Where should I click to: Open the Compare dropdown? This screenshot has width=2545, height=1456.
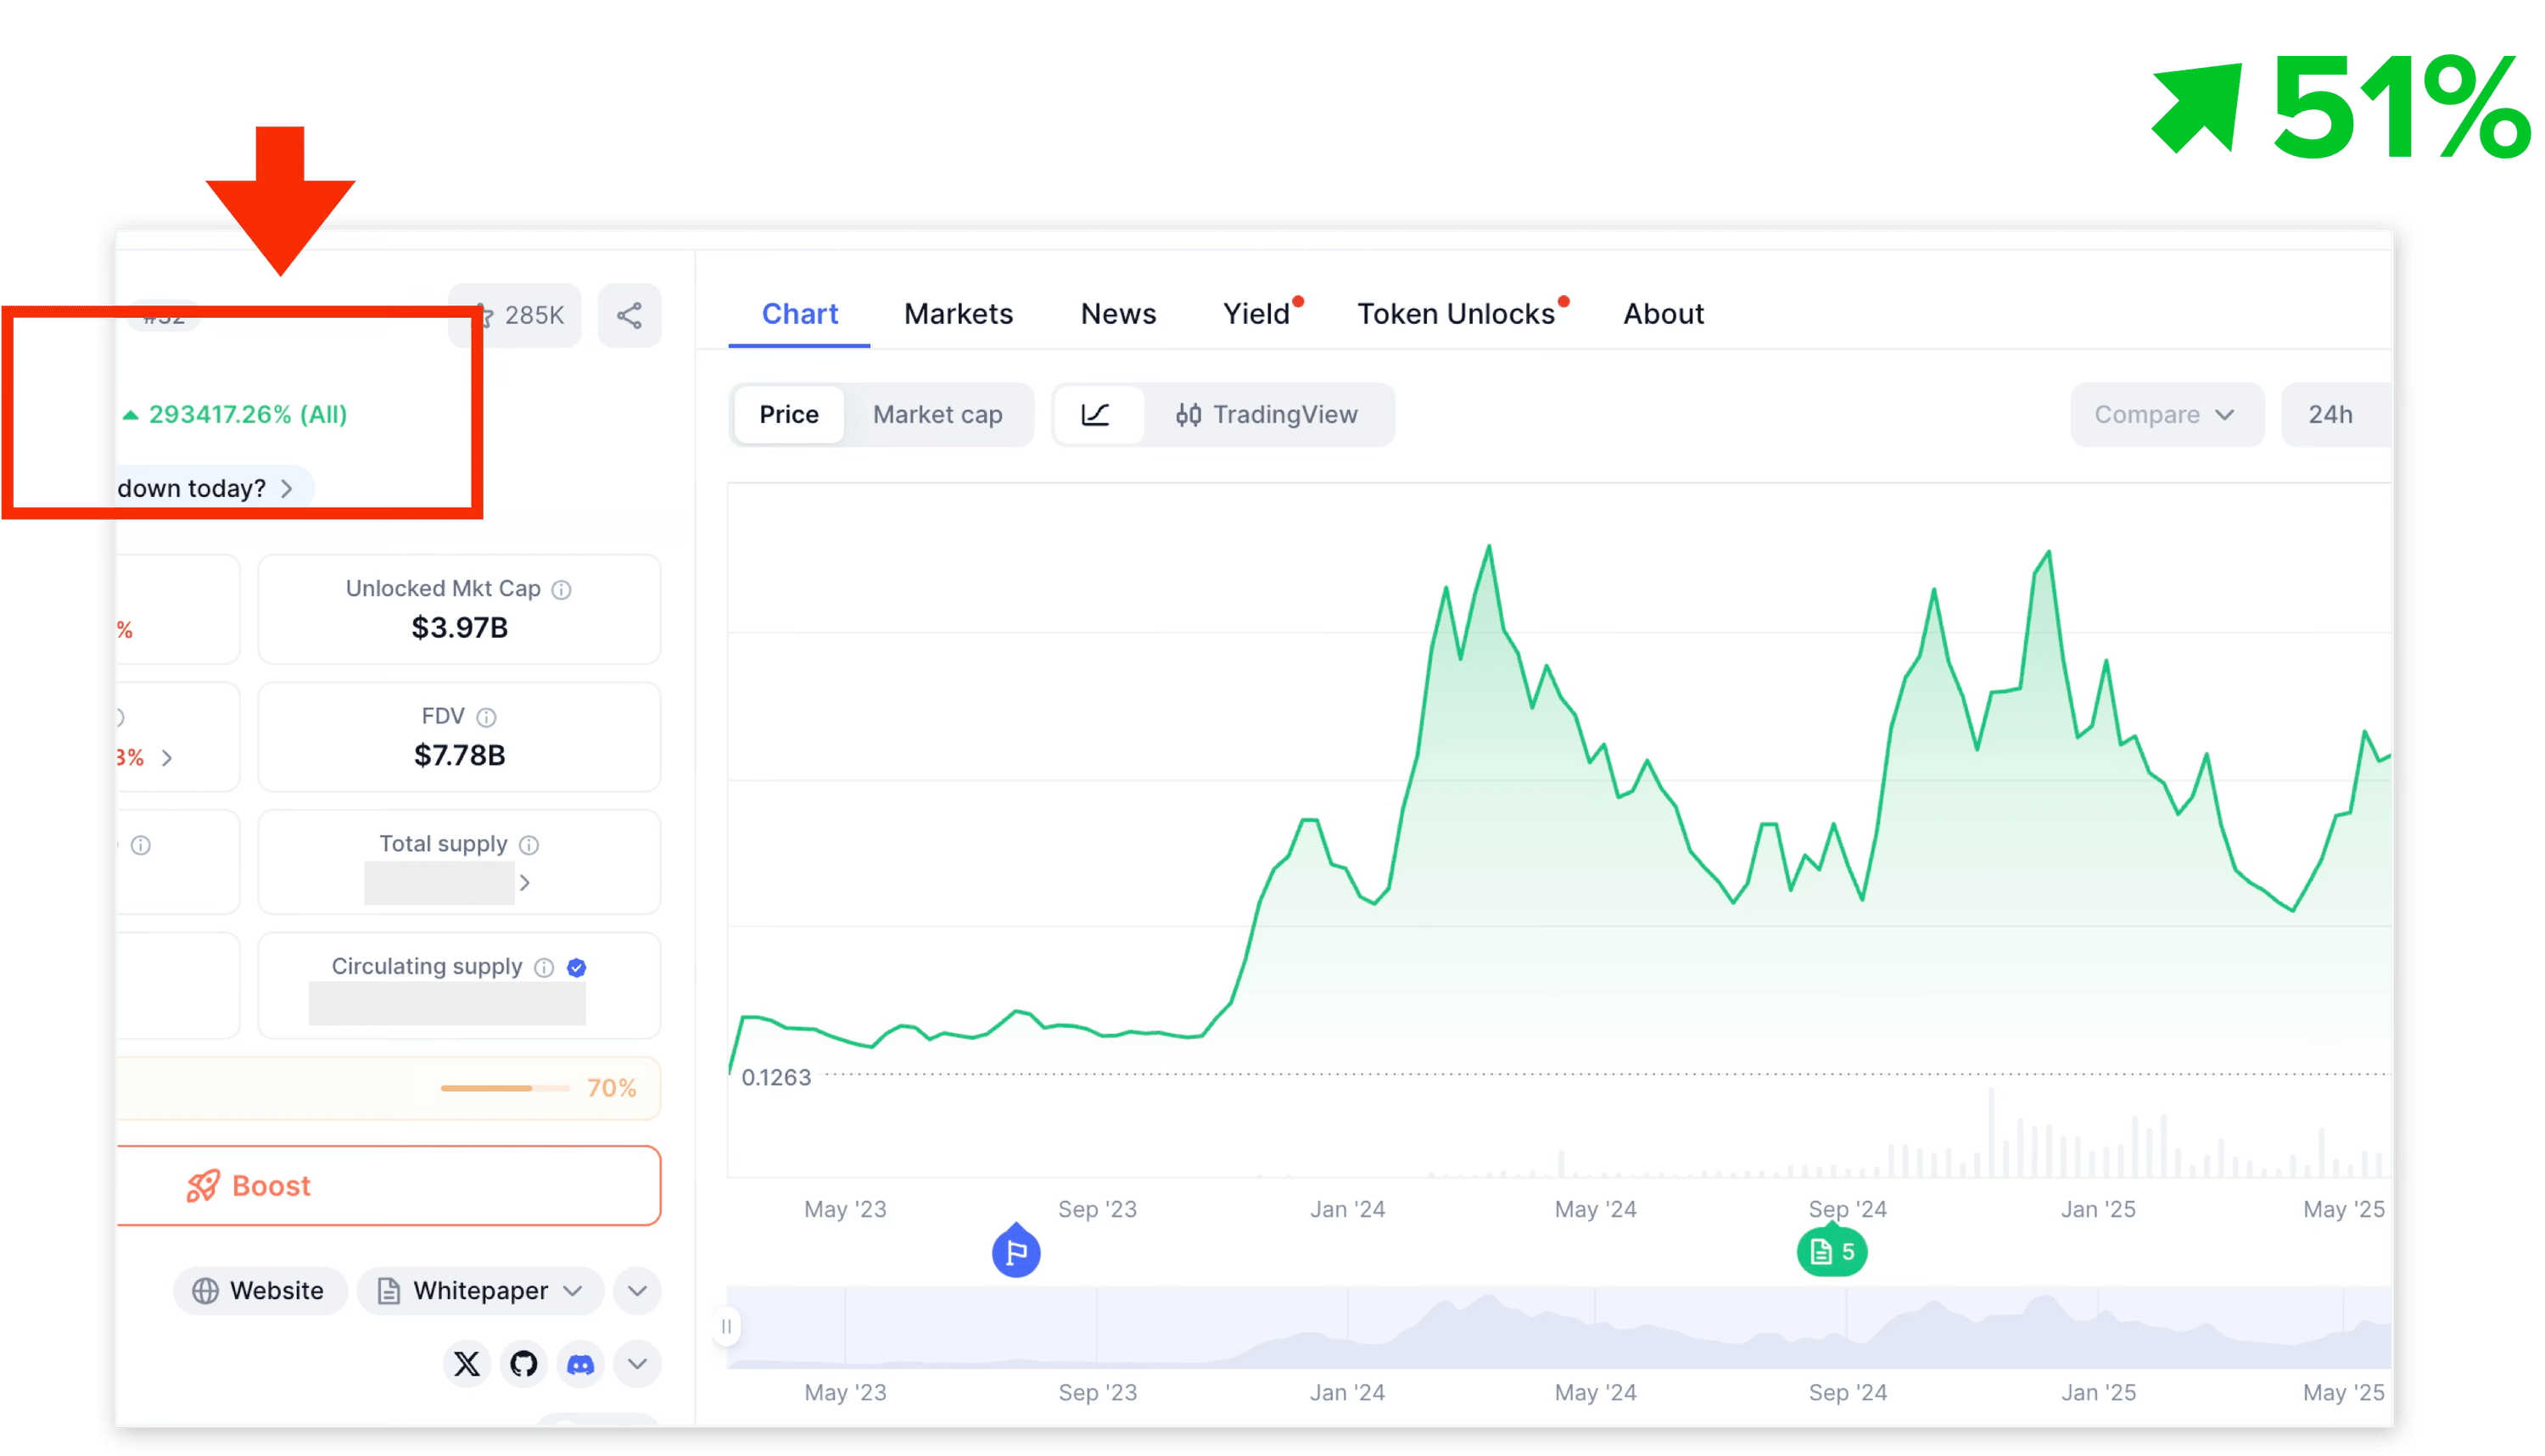click(2166, 415)
